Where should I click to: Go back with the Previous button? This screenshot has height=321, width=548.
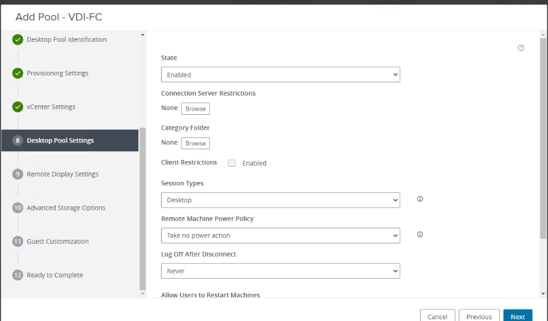point(479,316)
